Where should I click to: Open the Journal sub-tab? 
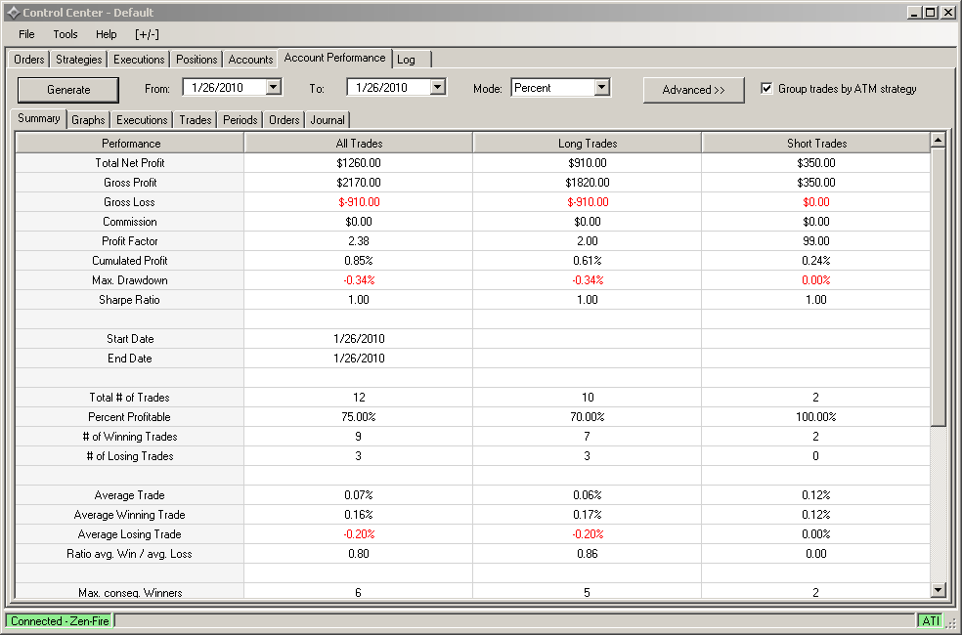(x=328, y=120)
